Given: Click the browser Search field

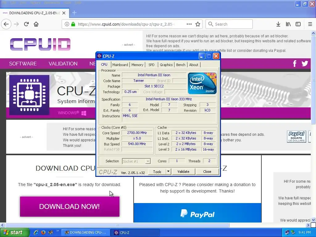Looking at the screenshot, I should pyautogui.click(x=229, y=24).
